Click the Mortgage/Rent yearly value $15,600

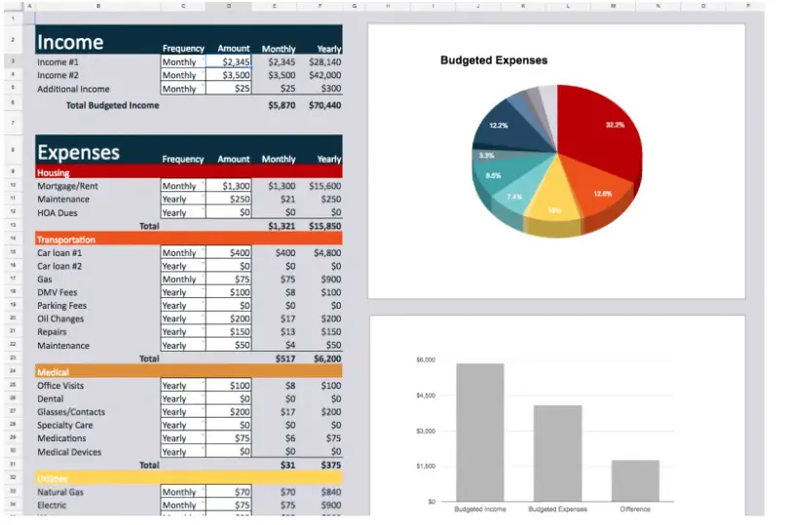click(x=324, y=186)
